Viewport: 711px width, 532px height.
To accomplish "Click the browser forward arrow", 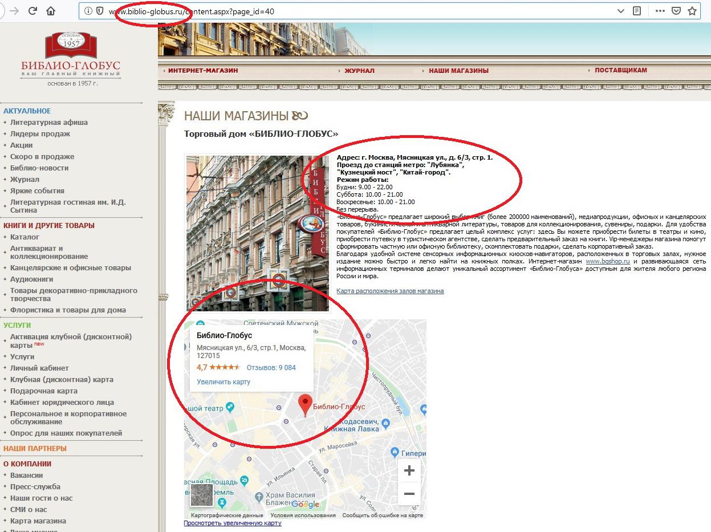I will [14, 11].
